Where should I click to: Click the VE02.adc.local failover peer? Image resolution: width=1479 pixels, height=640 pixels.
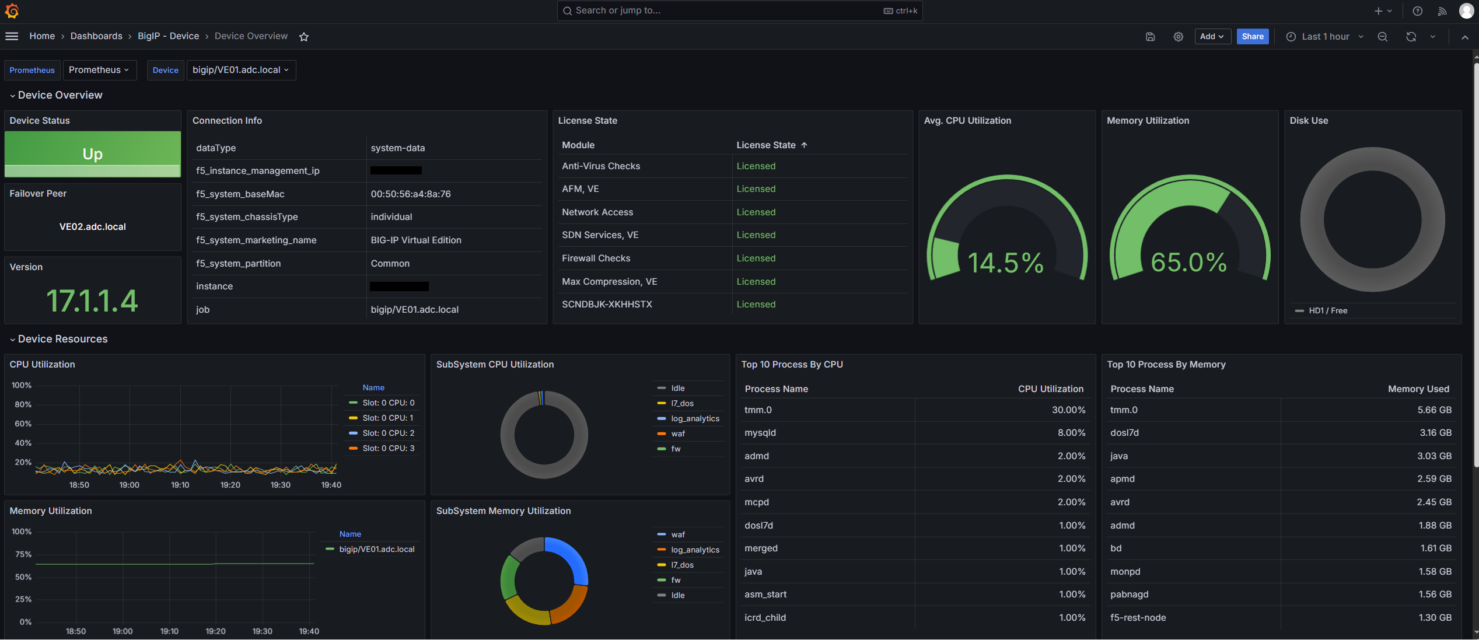pos(92,227)
